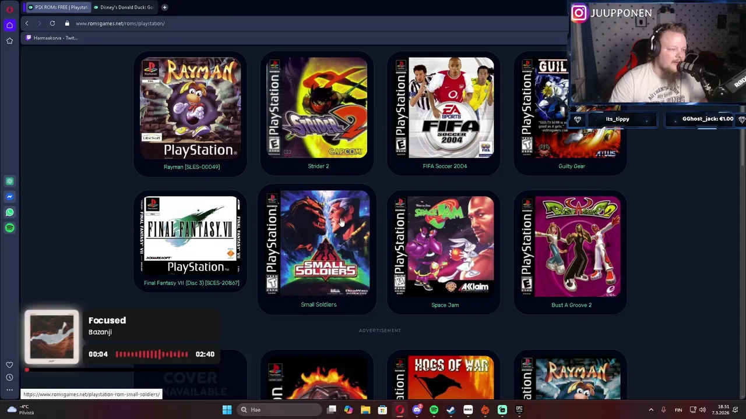Open Bust A Groove 2 link
This screenshot has height=419, width=746.
pos(571,305)
